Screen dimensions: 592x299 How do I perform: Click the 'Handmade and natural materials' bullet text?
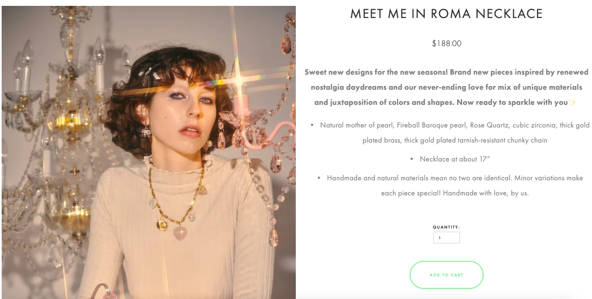click(455, 178)
